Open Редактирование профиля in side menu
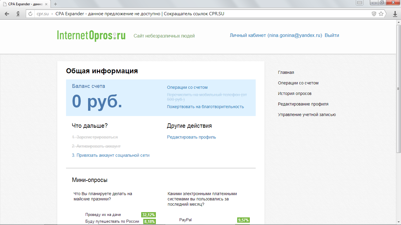 click(x=303, y=104)
